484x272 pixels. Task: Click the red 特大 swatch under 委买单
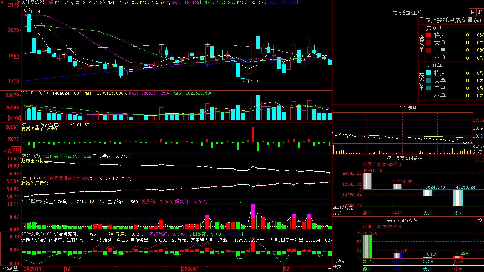point(428,35)
